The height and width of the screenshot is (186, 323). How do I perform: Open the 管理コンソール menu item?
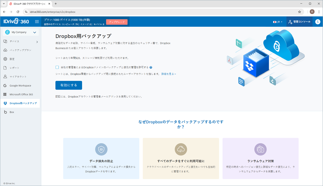[299, 21]
